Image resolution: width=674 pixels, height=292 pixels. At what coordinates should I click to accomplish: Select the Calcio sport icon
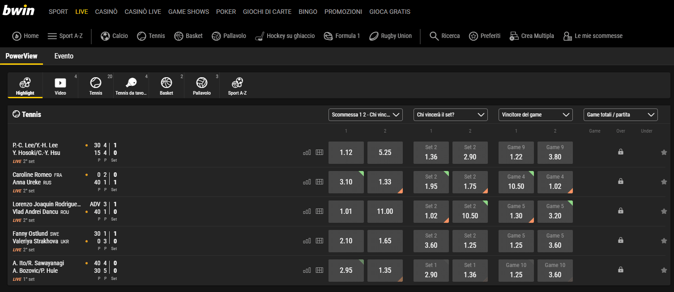(105, 36)
